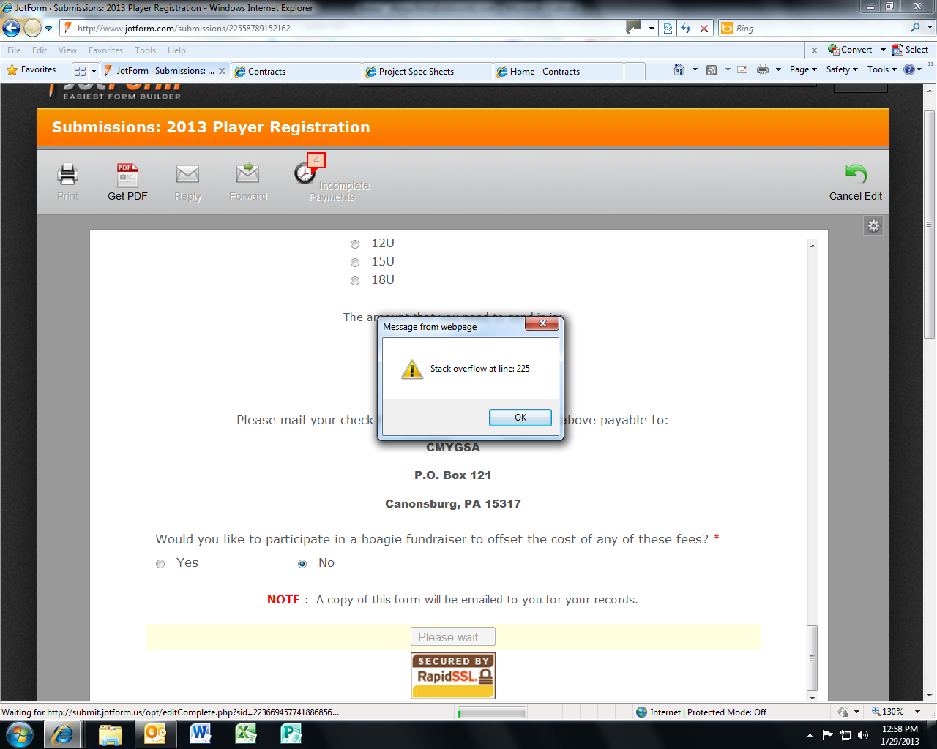Click OK in the stack overflow dialog
The image size is (937, 749).
tap(520, 418)
